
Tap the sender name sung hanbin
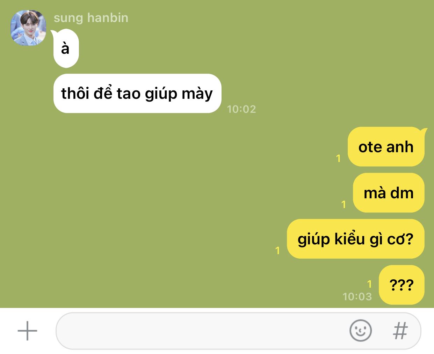91,17
